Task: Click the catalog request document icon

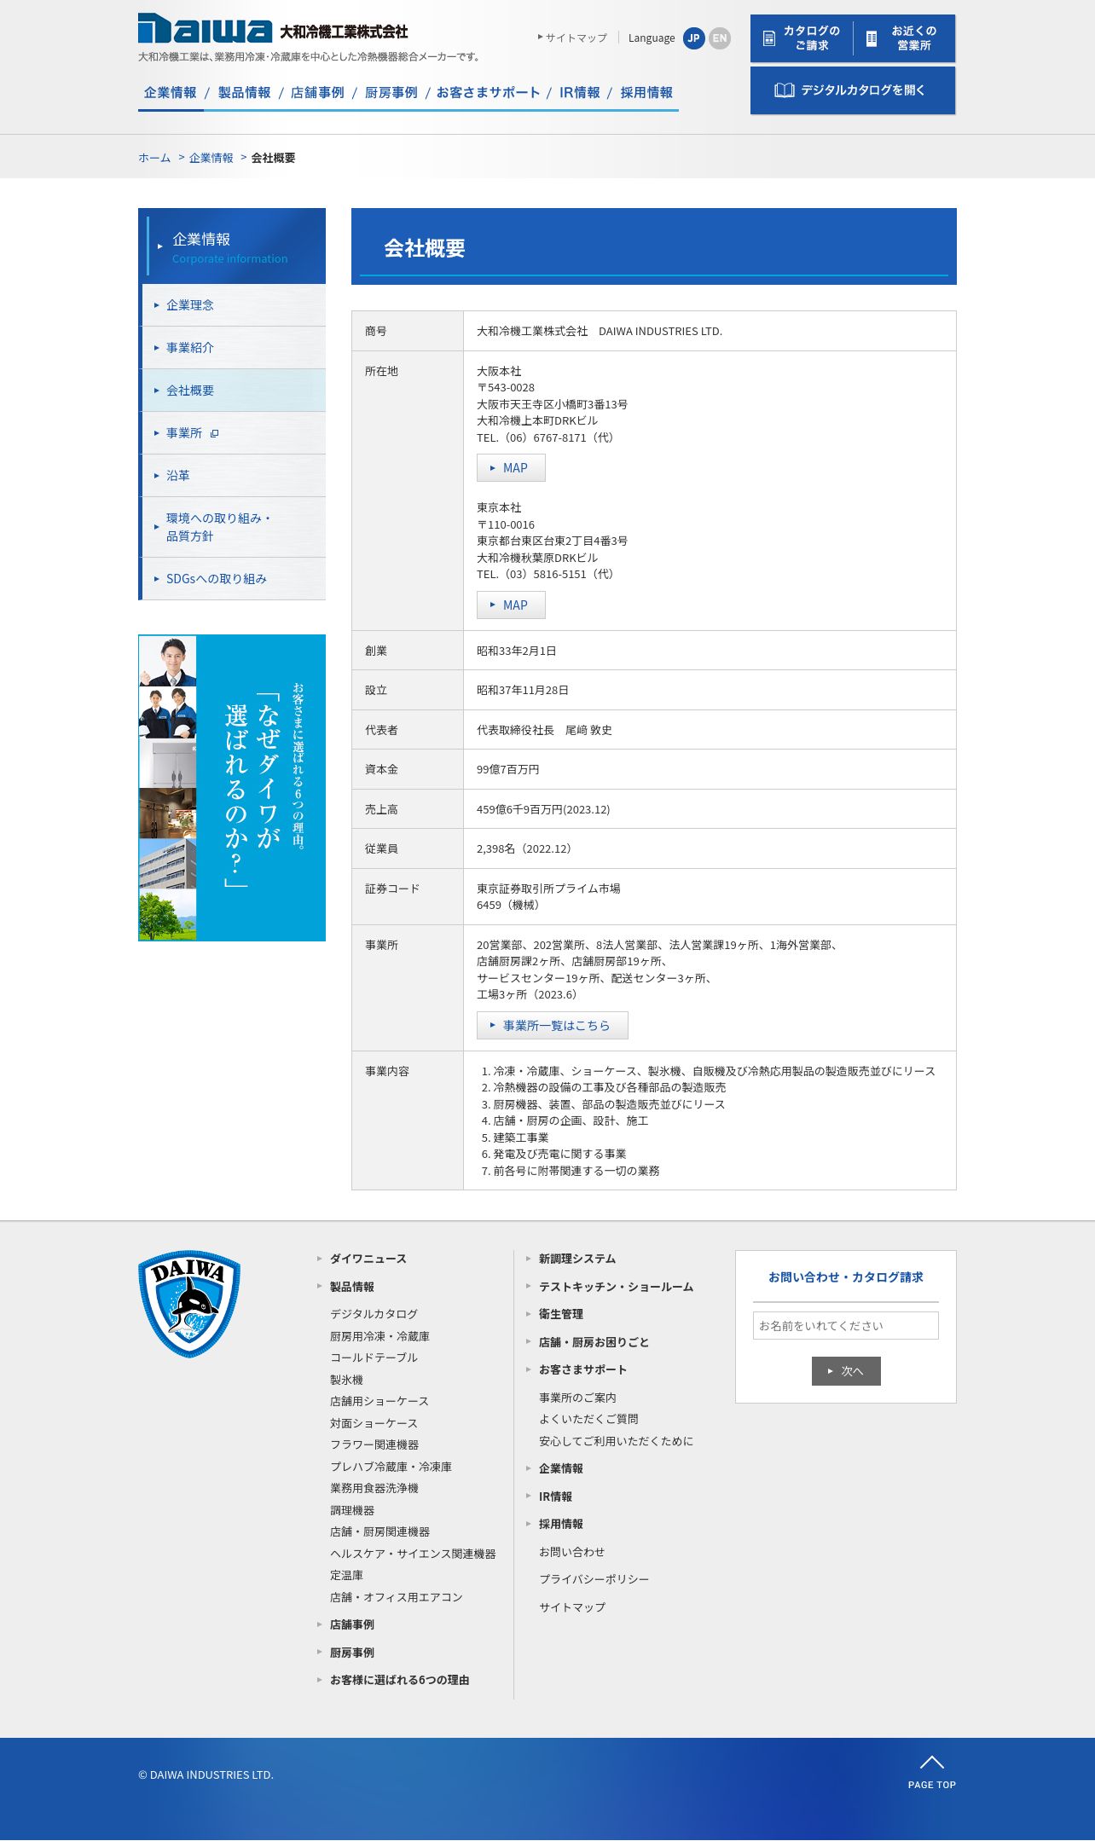Action: [x=769, y=38]
